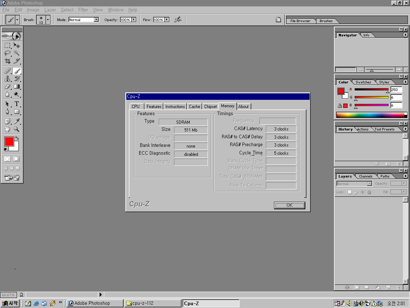
Task: Open the Filter menu
Action: click(x=83, y=10)
